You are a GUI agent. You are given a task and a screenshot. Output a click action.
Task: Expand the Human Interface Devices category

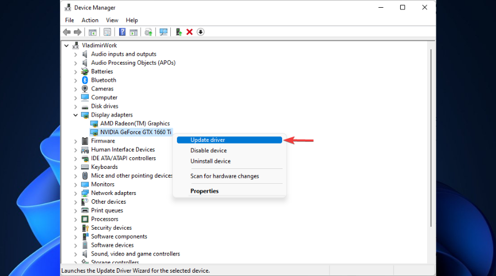click(76, 150)
